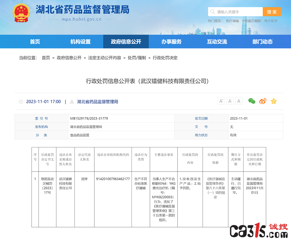
Task: Share via Weibo icon
Action: tap(263, 101)
